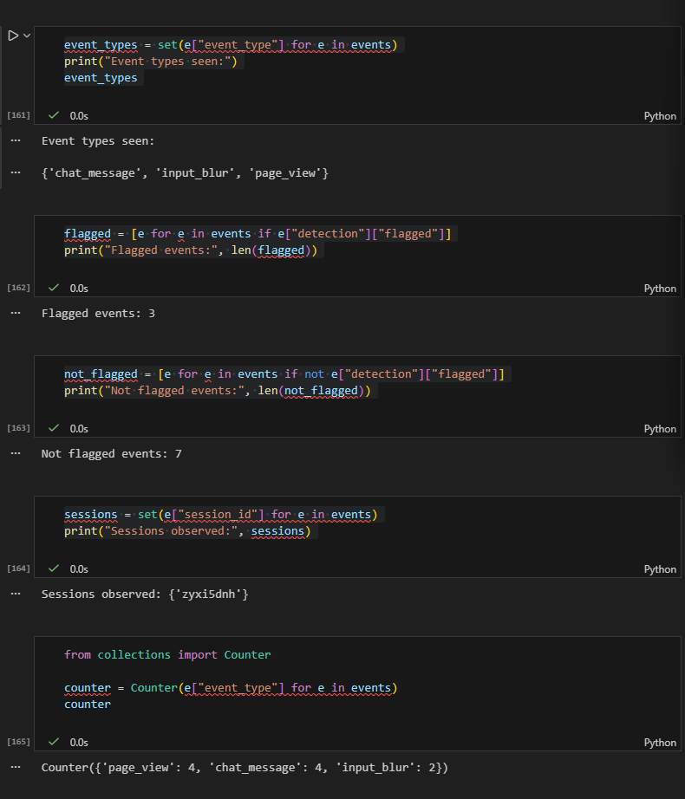The height and width of the screenshot is (799, 685).
Task: Open Python language picker for cell 165
Action: point(659,743)
